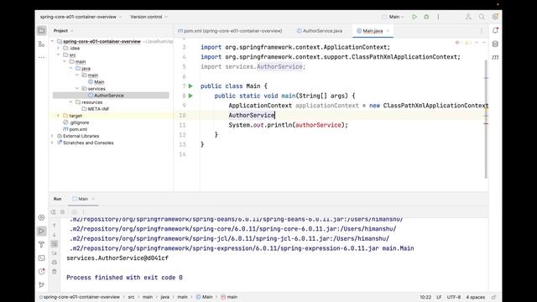
Task: Expand the target folder
Action: [x=58, y=116]
